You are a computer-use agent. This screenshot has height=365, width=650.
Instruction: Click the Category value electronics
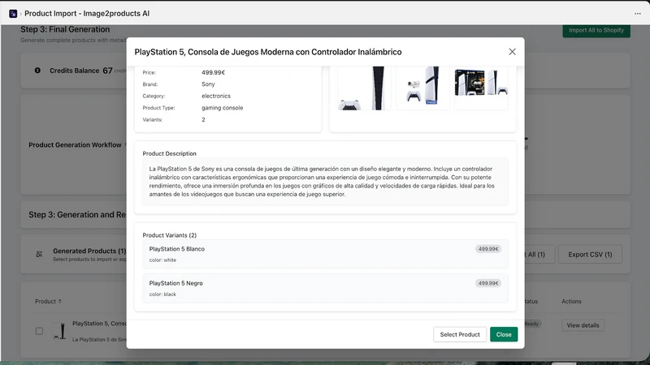[x=216, y=96]
